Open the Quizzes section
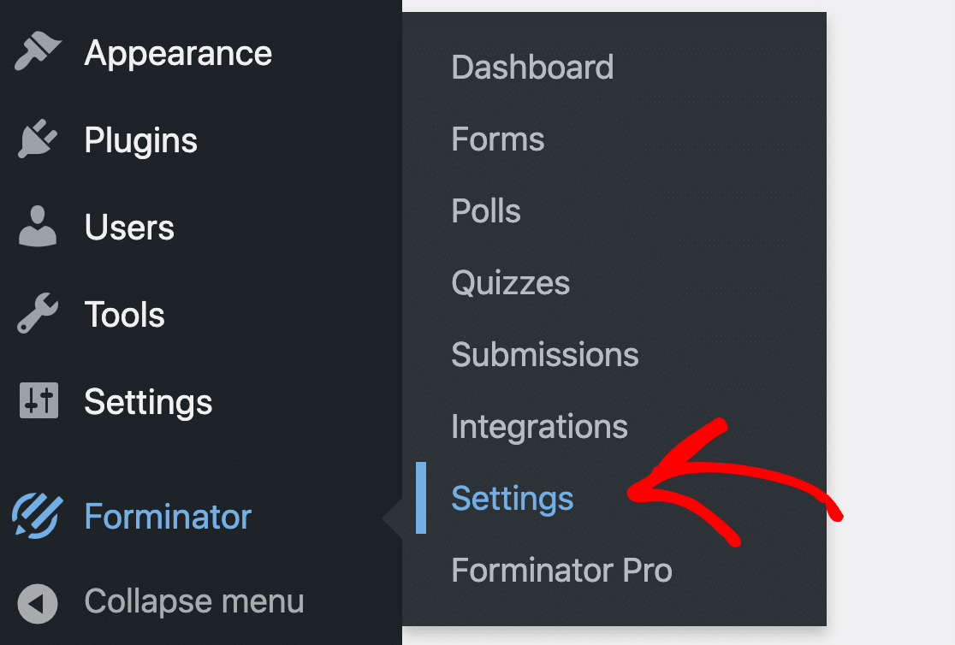This screenshot has height=645, width=955. 510,282
